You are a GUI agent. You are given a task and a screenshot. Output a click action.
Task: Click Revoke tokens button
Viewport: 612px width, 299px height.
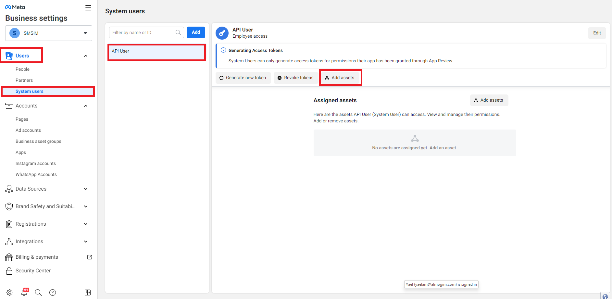296,78
